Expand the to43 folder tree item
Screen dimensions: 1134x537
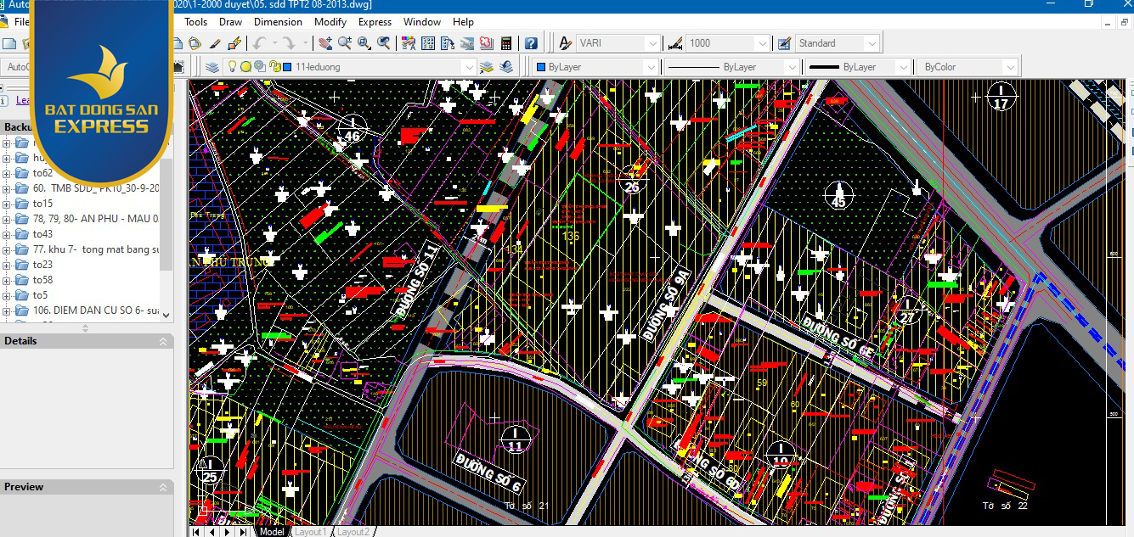click(x=7, y=234)
